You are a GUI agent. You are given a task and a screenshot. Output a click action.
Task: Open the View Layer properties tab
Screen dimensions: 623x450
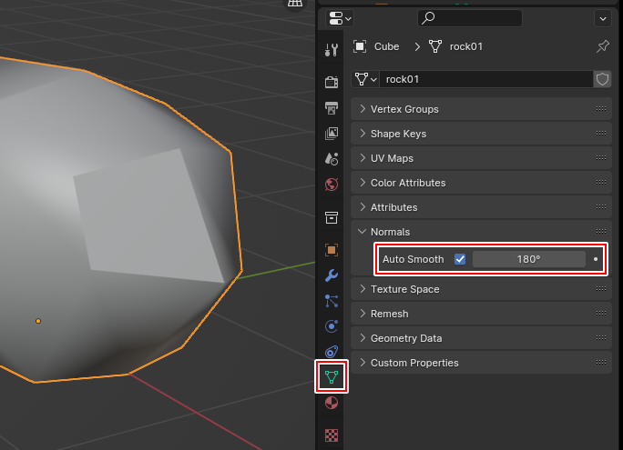tap(332, 134)
